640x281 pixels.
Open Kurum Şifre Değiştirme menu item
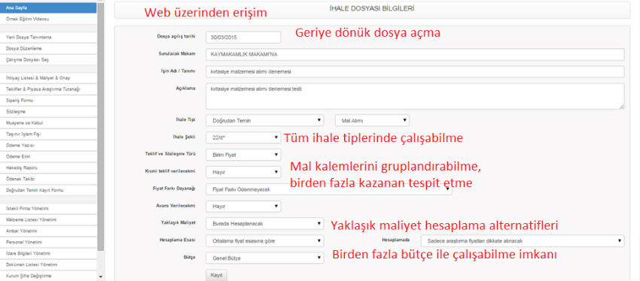[x=48, y=276]
